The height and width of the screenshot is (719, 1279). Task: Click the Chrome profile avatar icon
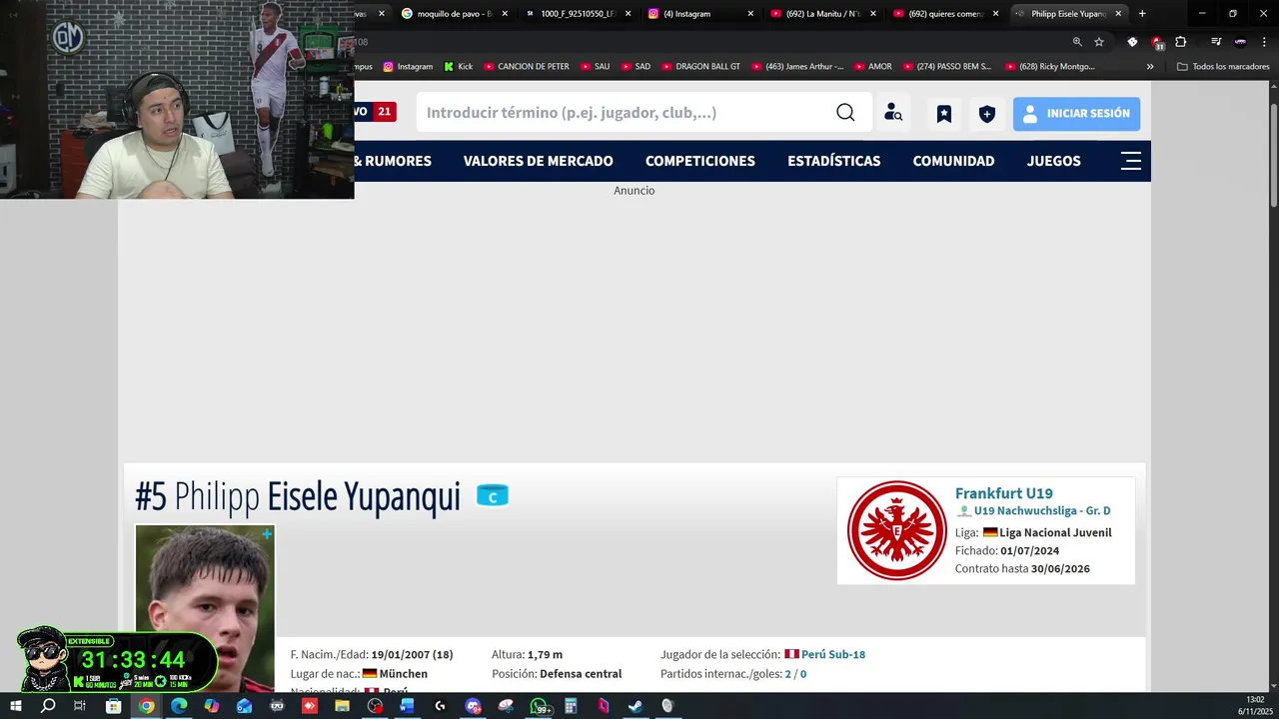point(1240,42)
